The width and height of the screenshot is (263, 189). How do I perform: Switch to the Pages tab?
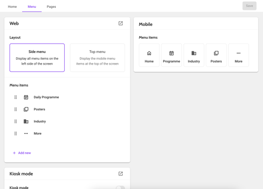[x=51, y=7]
